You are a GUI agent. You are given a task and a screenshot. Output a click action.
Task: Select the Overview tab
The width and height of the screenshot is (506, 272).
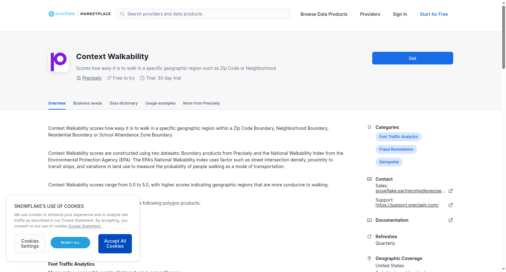pyautogui.click(x=57, y=103)
